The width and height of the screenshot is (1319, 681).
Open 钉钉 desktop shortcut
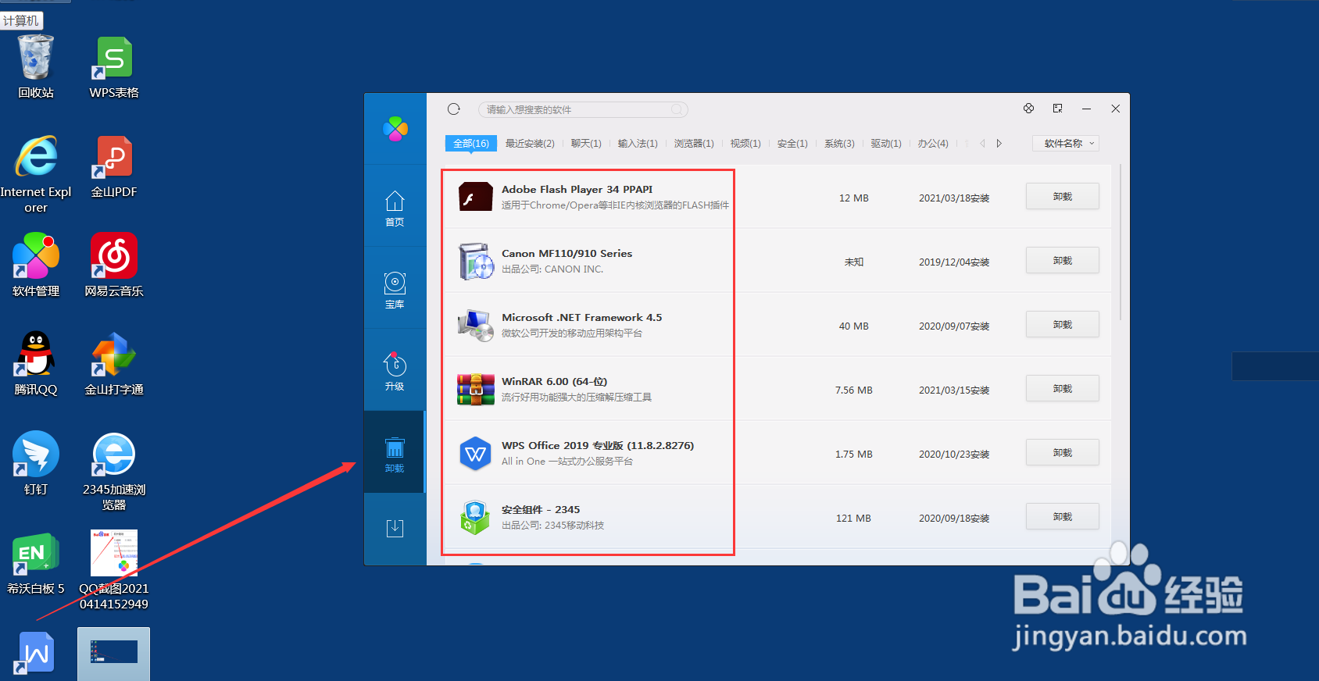coord(36,463)
